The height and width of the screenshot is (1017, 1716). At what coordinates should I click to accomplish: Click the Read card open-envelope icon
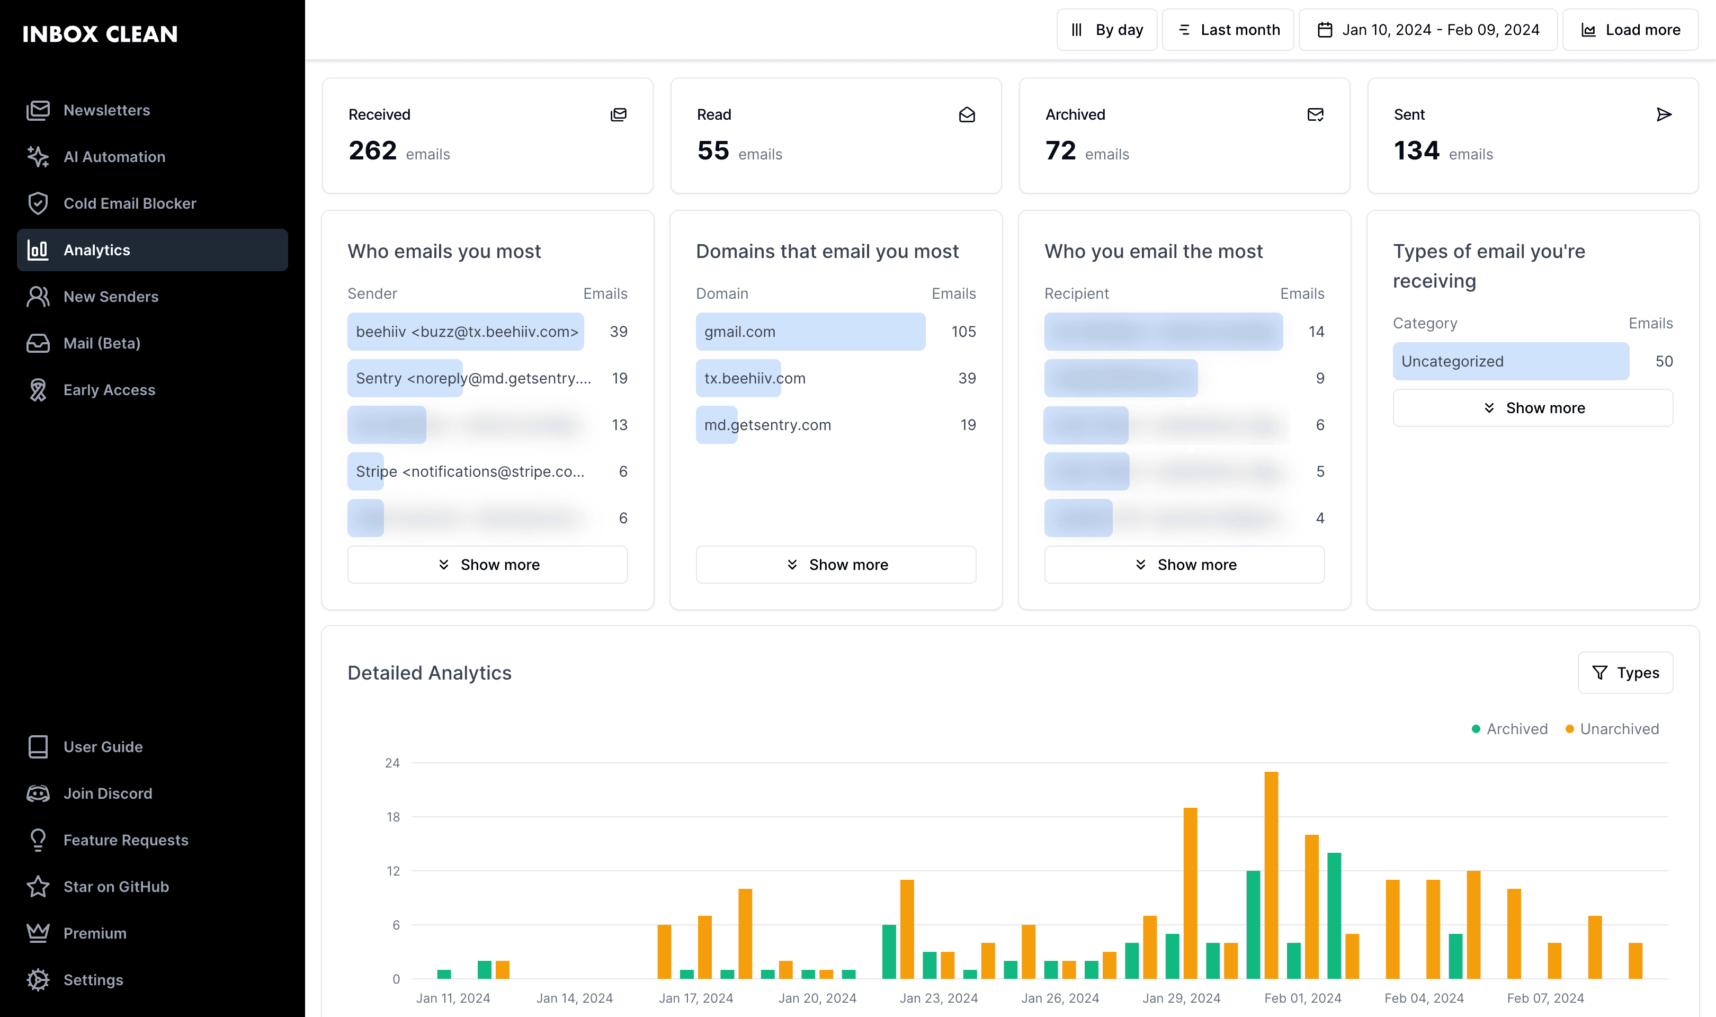pos(967,114)
